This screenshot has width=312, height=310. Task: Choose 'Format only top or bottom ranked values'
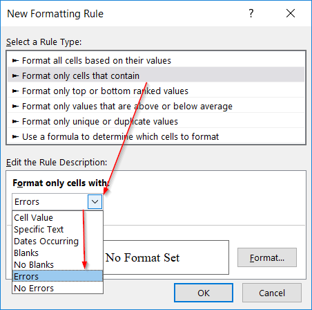tap(156, 91)
